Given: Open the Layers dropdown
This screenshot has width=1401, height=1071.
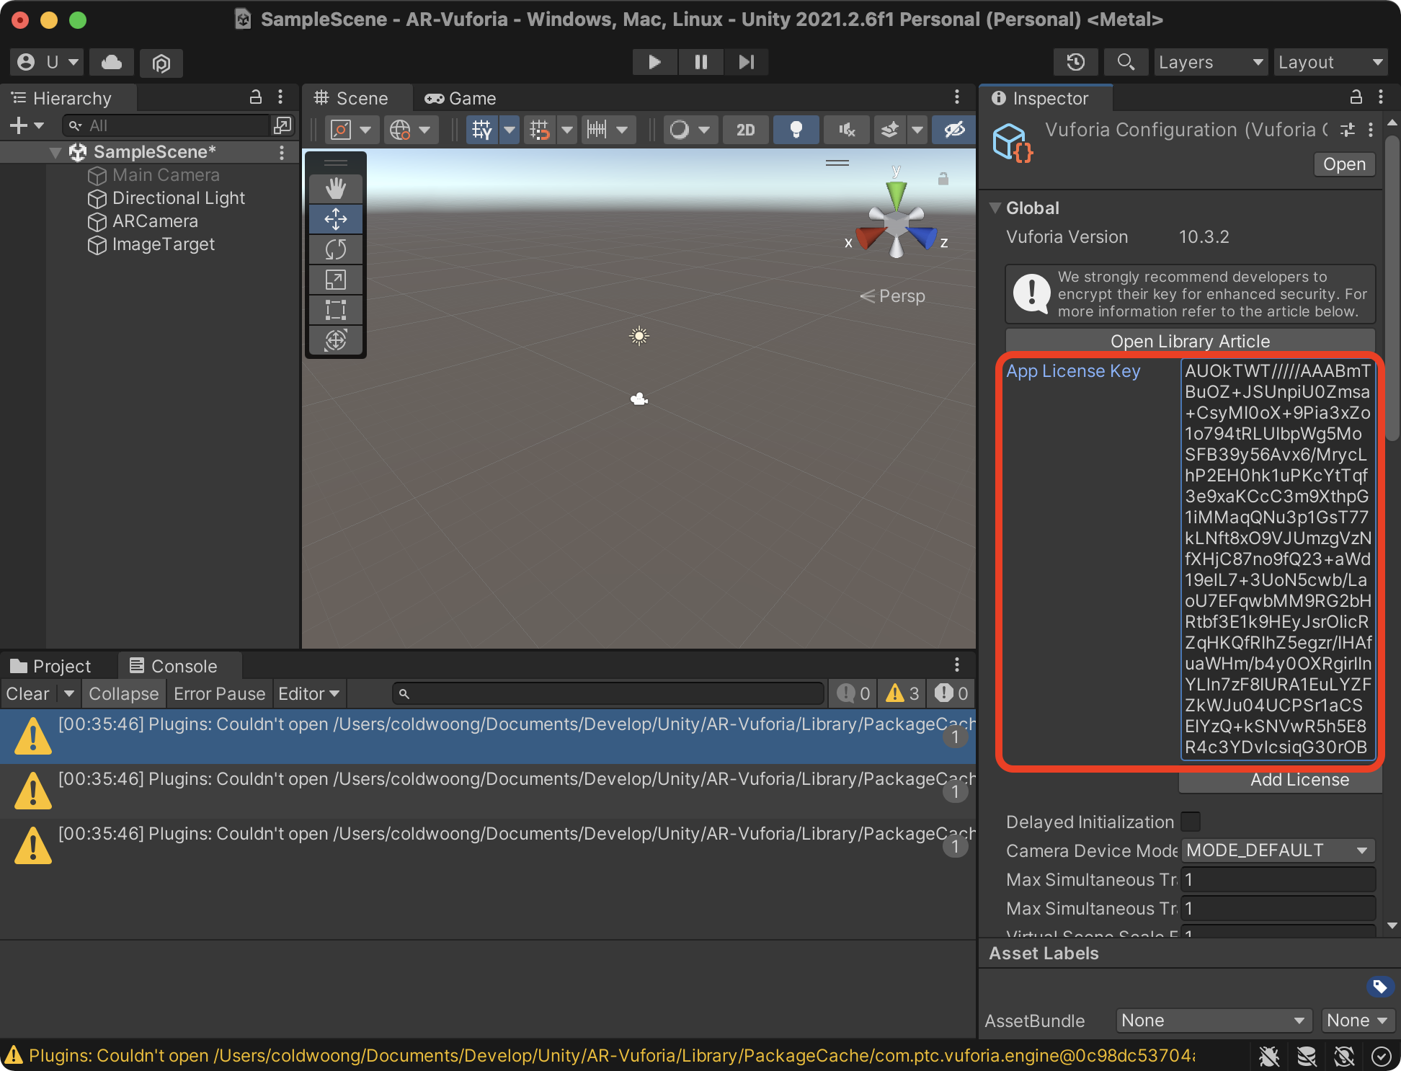Looking at the screenshot, I should click(x=1210, y=63).
